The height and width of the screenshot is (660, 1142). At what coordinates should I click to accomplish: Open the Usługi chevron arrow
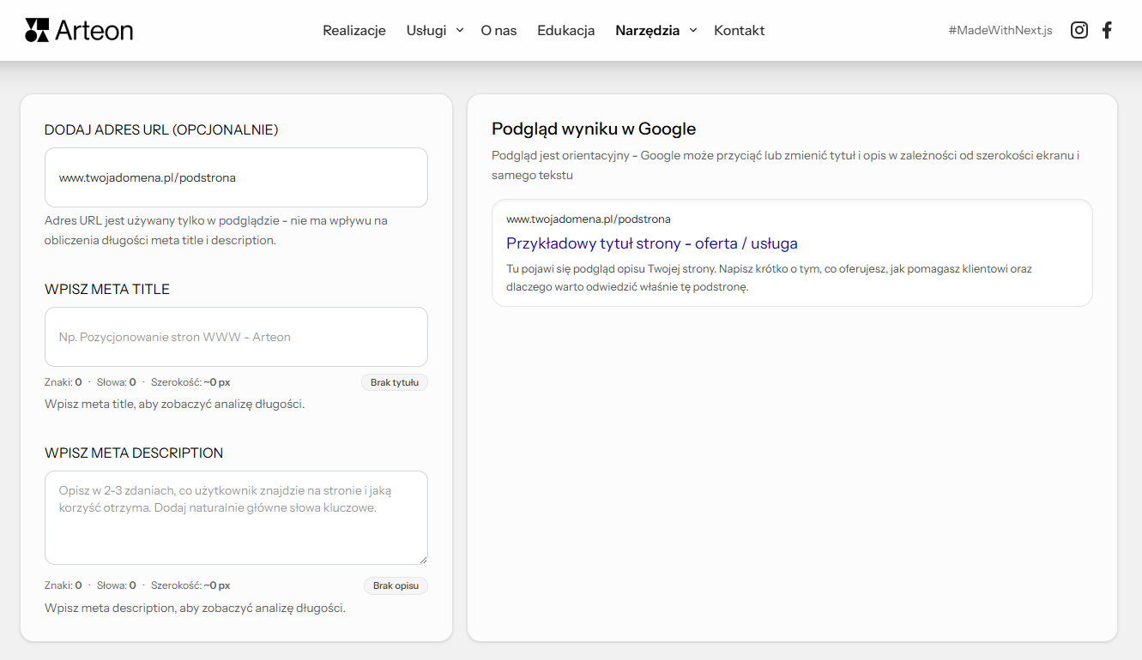460,31
